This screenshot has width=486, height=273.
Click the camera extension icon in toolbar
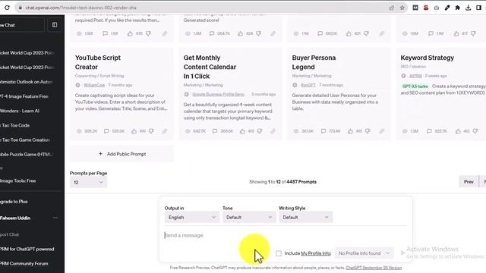(437, 8)
